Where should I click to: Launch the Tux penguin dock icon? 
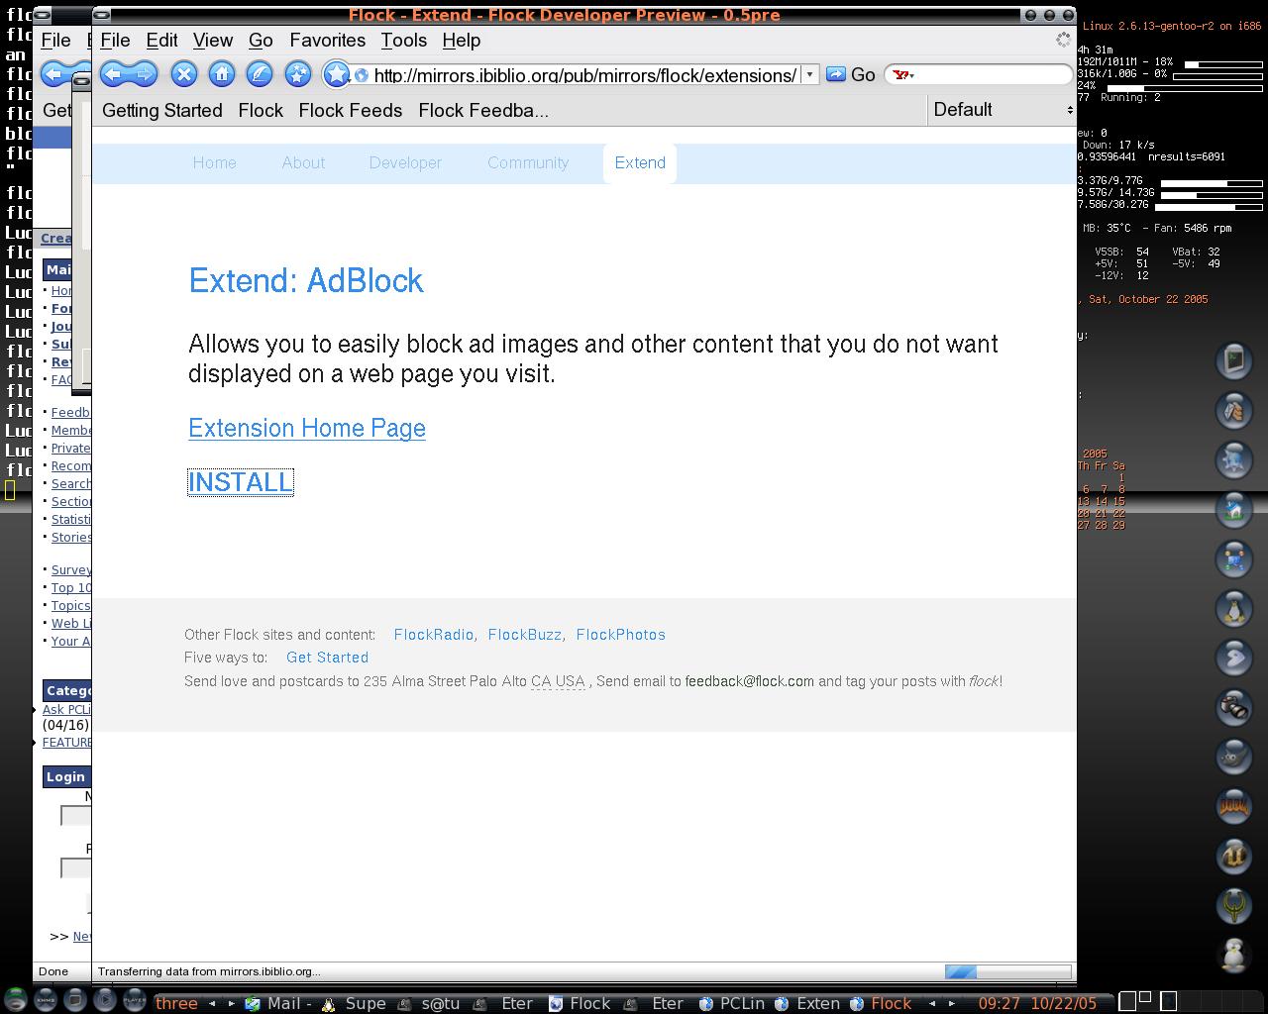(1234, 608)
